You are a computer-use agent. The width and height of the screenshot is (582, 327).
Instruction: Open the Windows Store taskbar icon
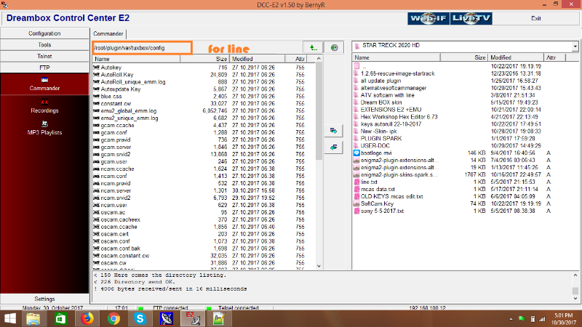pyautogui.click(x=60, y=319)
